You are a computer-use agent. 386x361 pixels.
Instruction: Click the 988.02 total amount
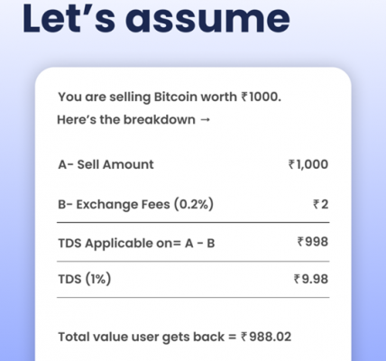click(x=271, y=337)
